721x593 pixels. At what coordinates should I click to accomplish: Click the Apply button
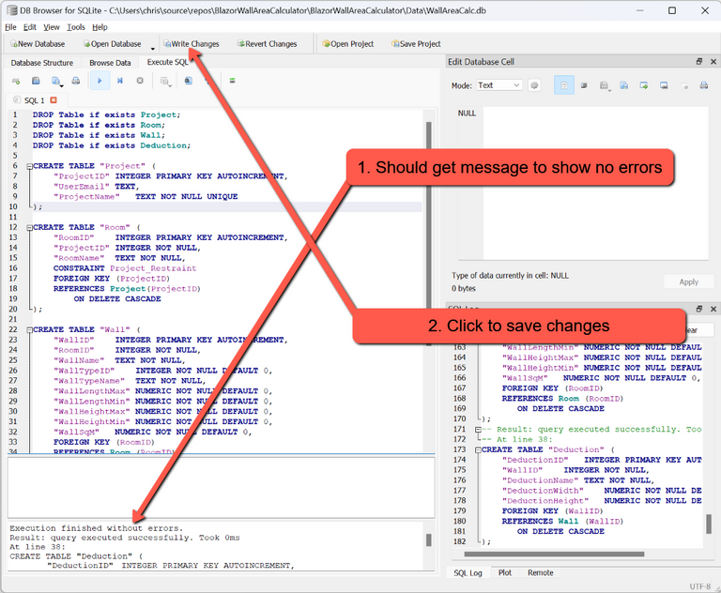(x=688, y=282)
